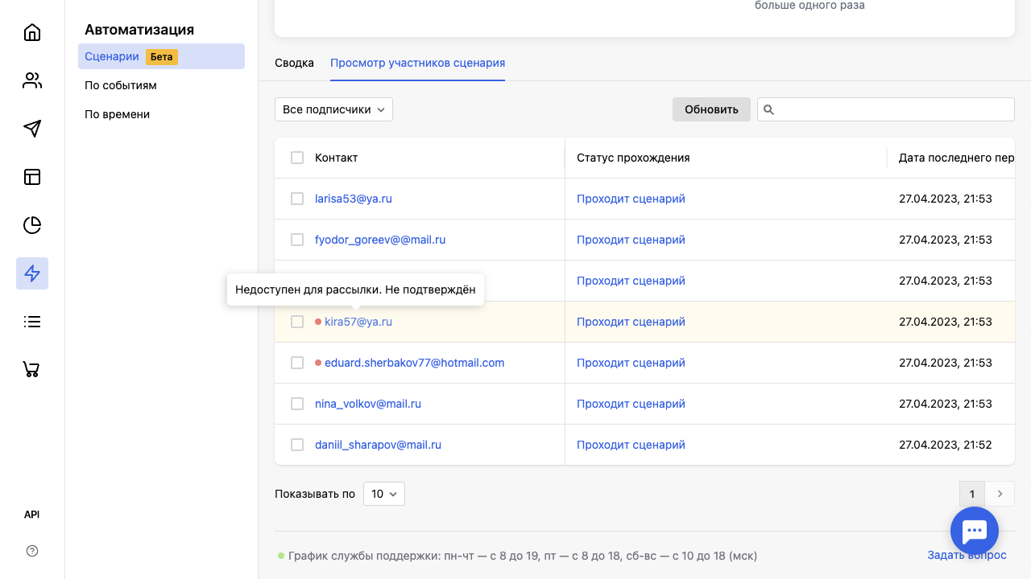Select "По событиям" in the automation menu
The image size is (1031, 579).
point(121,85)
